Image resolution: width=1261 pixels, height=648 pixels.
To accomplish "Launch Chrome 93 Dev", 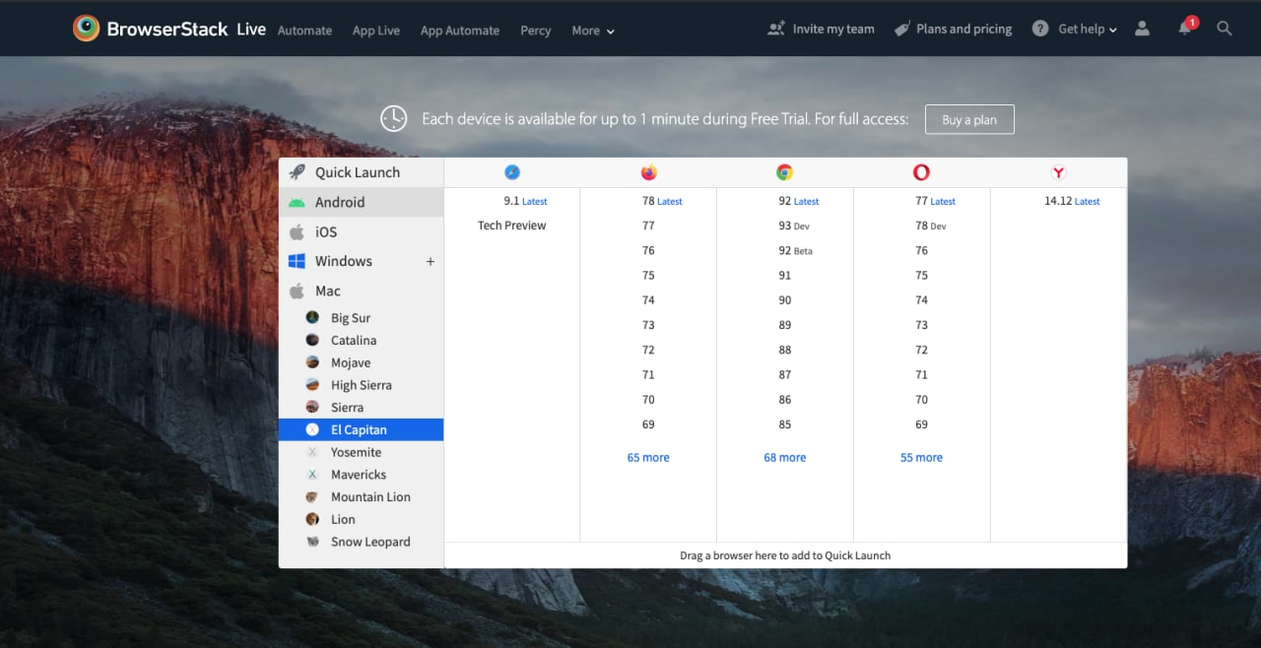I will tap(793, 226).
